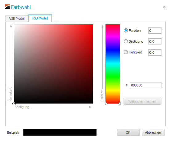The height and width of the screenshot is (143, 171).
Task: Click the hex color code field
Action: [146, 85]
